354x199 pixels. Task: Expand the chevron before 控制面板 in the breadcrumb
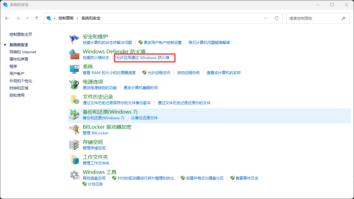point(54,18)
